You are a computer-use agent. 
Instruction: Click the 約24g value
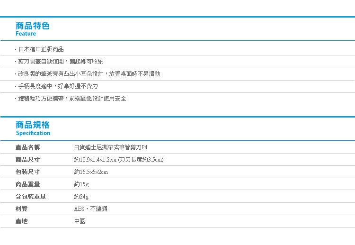81,197
